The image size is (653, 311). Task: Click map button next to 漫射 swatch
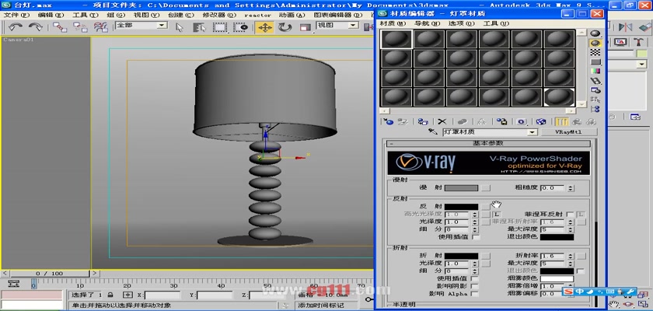coord(486,188)
